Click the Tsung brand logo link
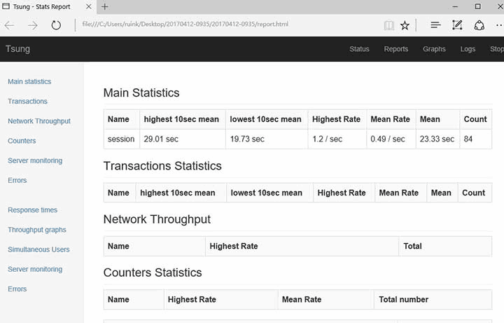Image resolution: width=504 pixels, height=323 pixels. 17,49
